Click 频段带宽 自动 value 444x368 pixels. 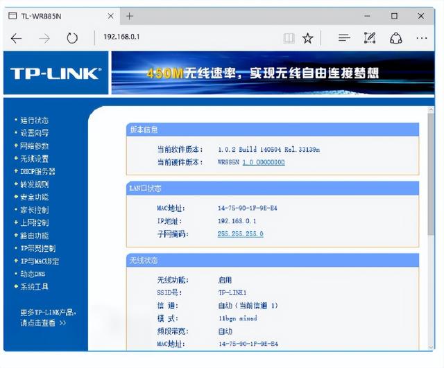coord(225,331)
